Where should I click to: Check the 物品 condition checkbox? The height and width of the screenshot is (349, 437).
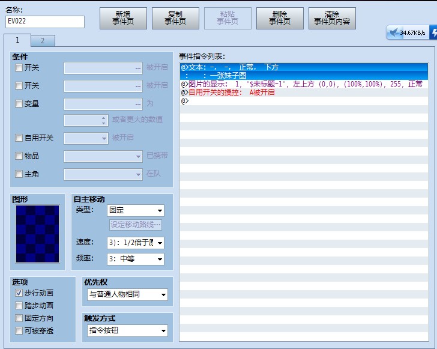[19, 156]
